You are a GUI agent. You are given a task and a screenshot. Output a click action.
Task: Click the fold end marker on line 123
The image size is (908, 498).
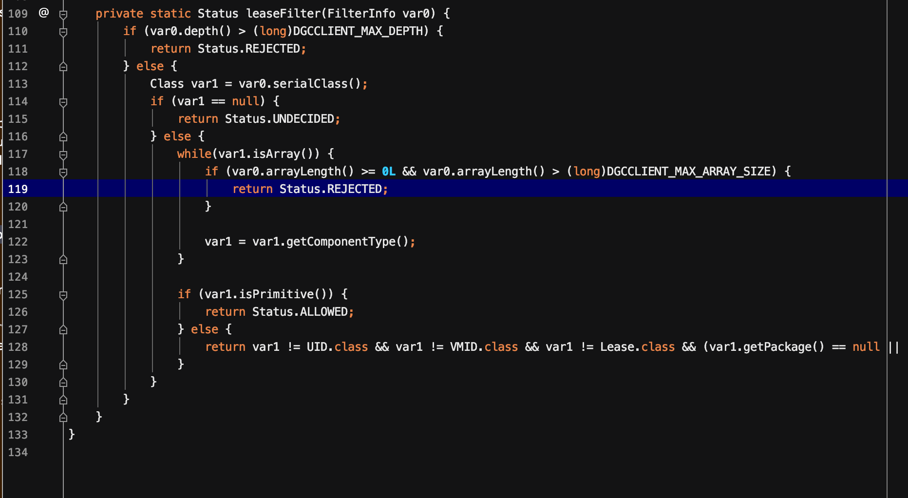tap(63, 260)
